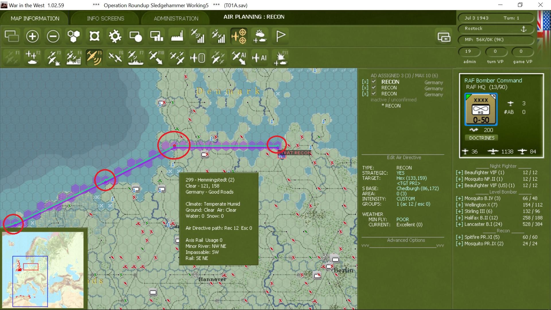
Task: Click the inactive * RECON directive
Action: click(x=391, y=106)
